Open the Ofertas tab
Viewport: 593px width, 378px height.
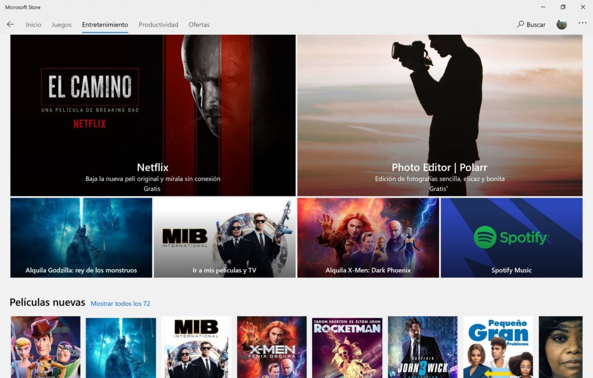pyautogui.click(x=199, y=25)
